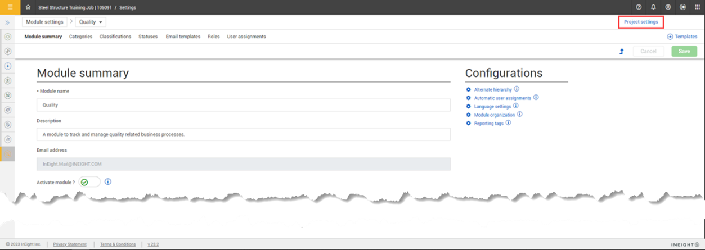The width and height of the screenshot is (705, 250).
Task: Open Alternate hierarchy configuration
Action: pyautogui.click(x=493, y=90)
